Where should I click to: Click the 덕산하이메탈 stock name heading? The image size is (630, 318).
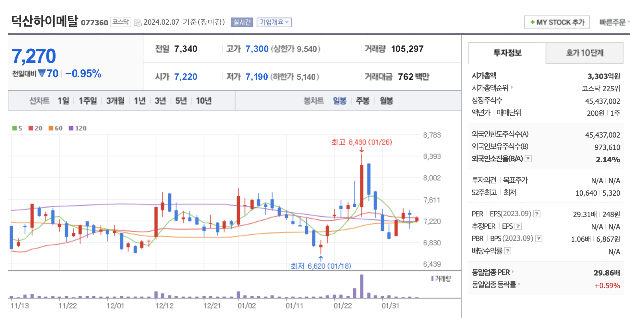coord(45,21)
